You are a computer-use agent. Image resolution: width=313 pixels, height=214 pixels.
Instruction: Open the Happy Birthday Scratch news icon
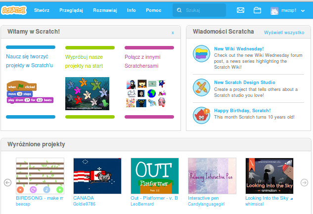click(x=201, y=115)
